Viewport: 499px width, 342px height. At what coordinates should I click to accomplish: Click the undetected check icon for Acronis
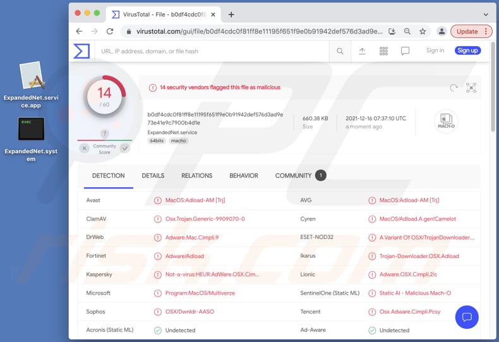157,330
